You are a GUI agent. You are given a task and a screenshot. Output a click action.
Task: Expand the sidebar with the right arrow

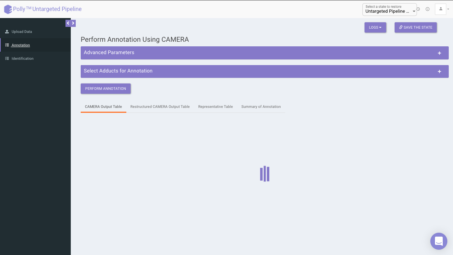[73, 23]
